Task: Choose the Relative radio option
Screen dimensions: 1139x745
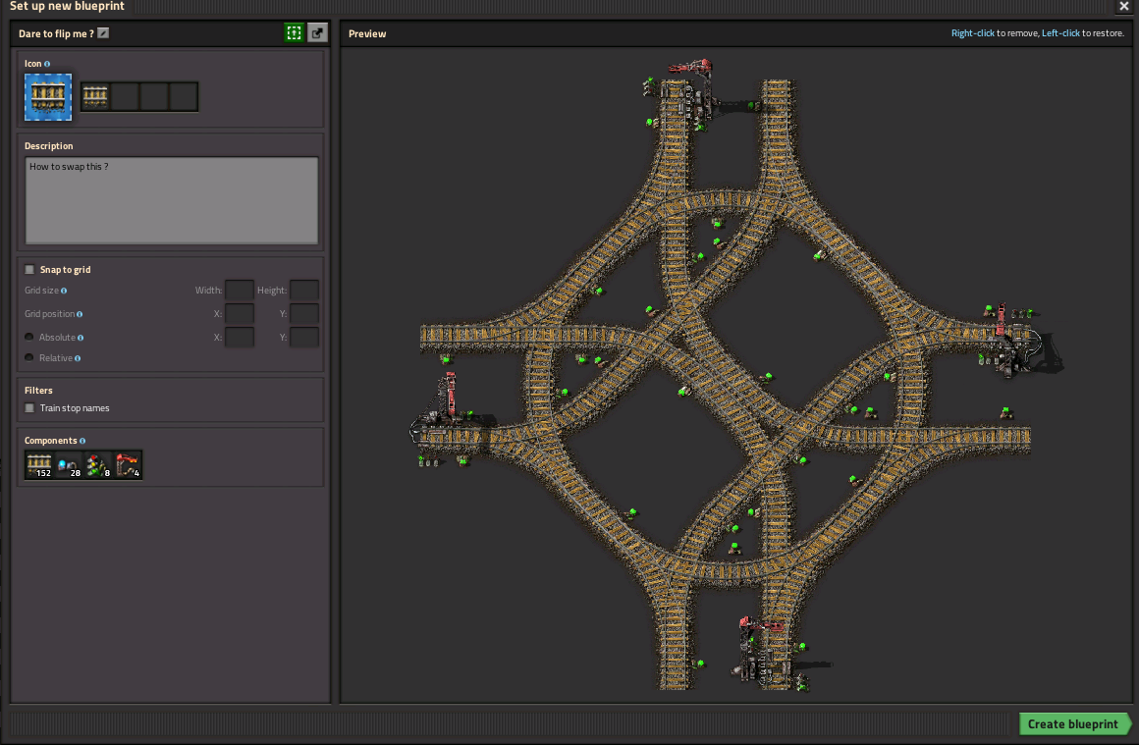Action: 29,357
